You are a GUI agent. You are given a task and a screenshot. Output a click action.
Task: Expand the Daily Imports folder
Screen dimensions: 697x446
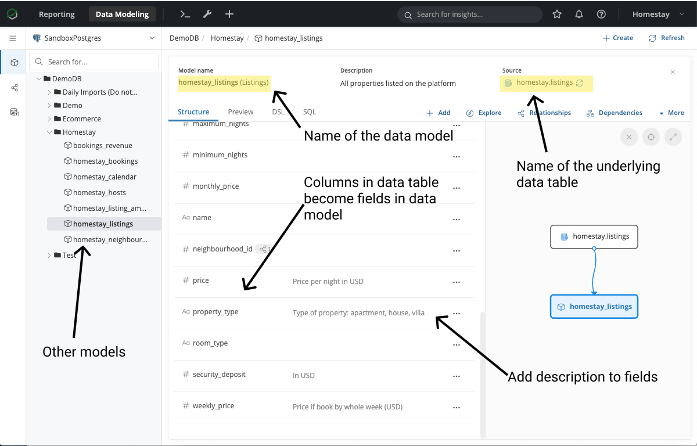(49, 92)
